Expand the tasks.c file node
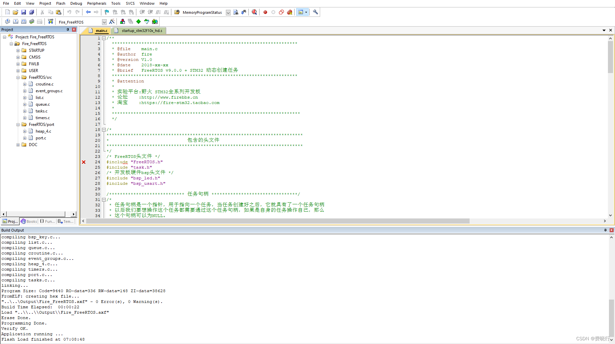Viewport: 615px width, 344px height. (x=25, y=111)
